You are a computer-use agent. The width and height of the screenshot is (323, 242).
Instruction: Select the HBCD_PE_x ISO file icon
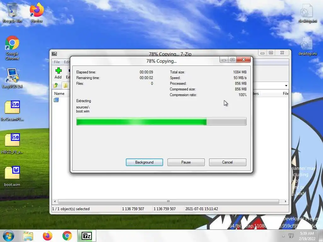[12, 144]
